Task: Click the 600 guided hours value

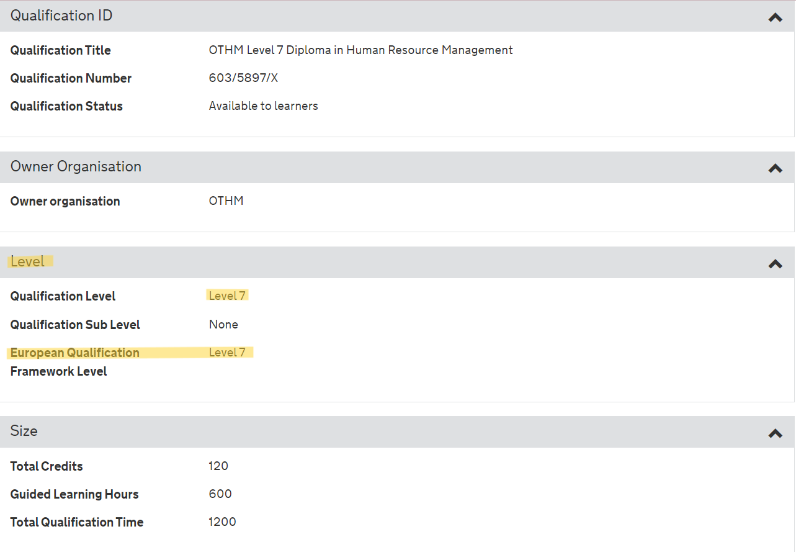Action: [220, 494]
